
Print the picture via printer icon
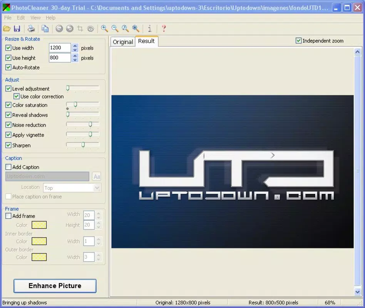(31, 28)
